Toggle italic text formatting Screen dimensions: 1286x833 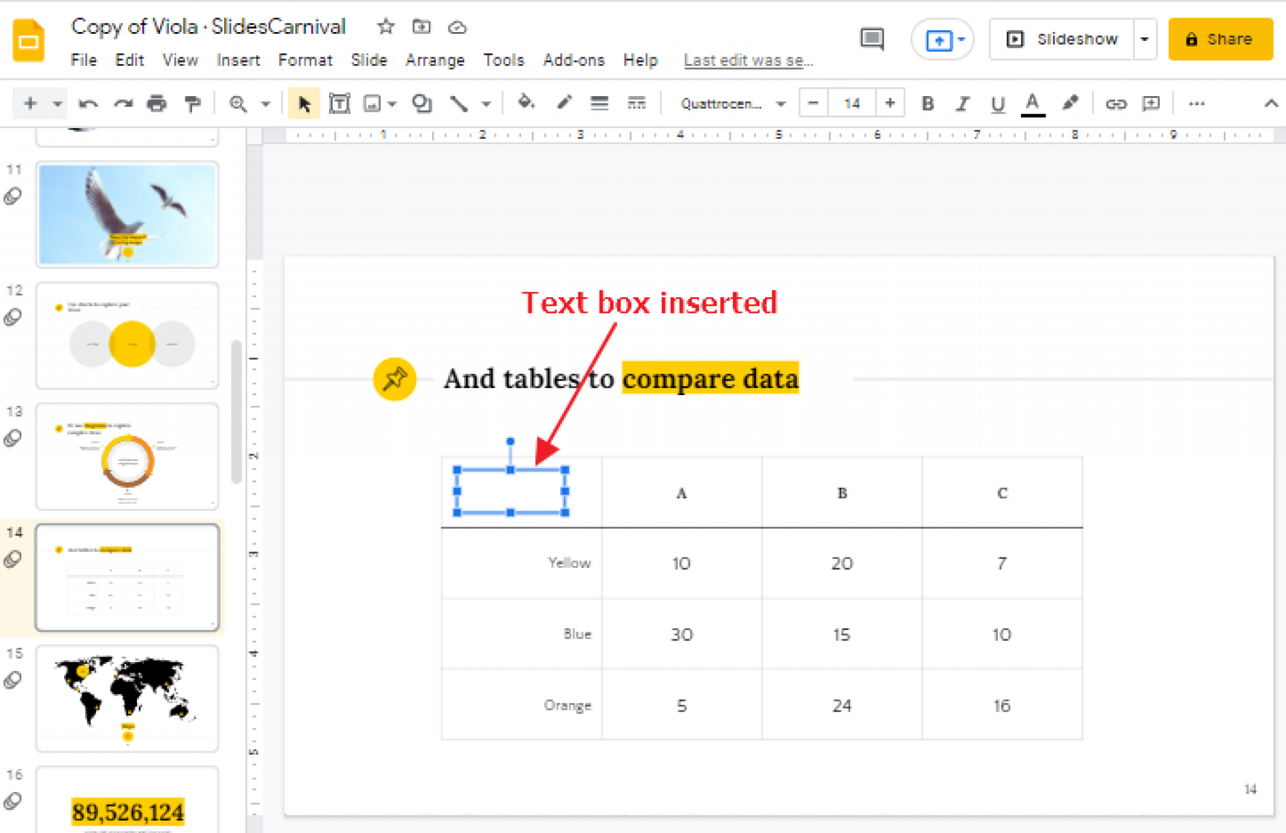click(x=964, y=103)
